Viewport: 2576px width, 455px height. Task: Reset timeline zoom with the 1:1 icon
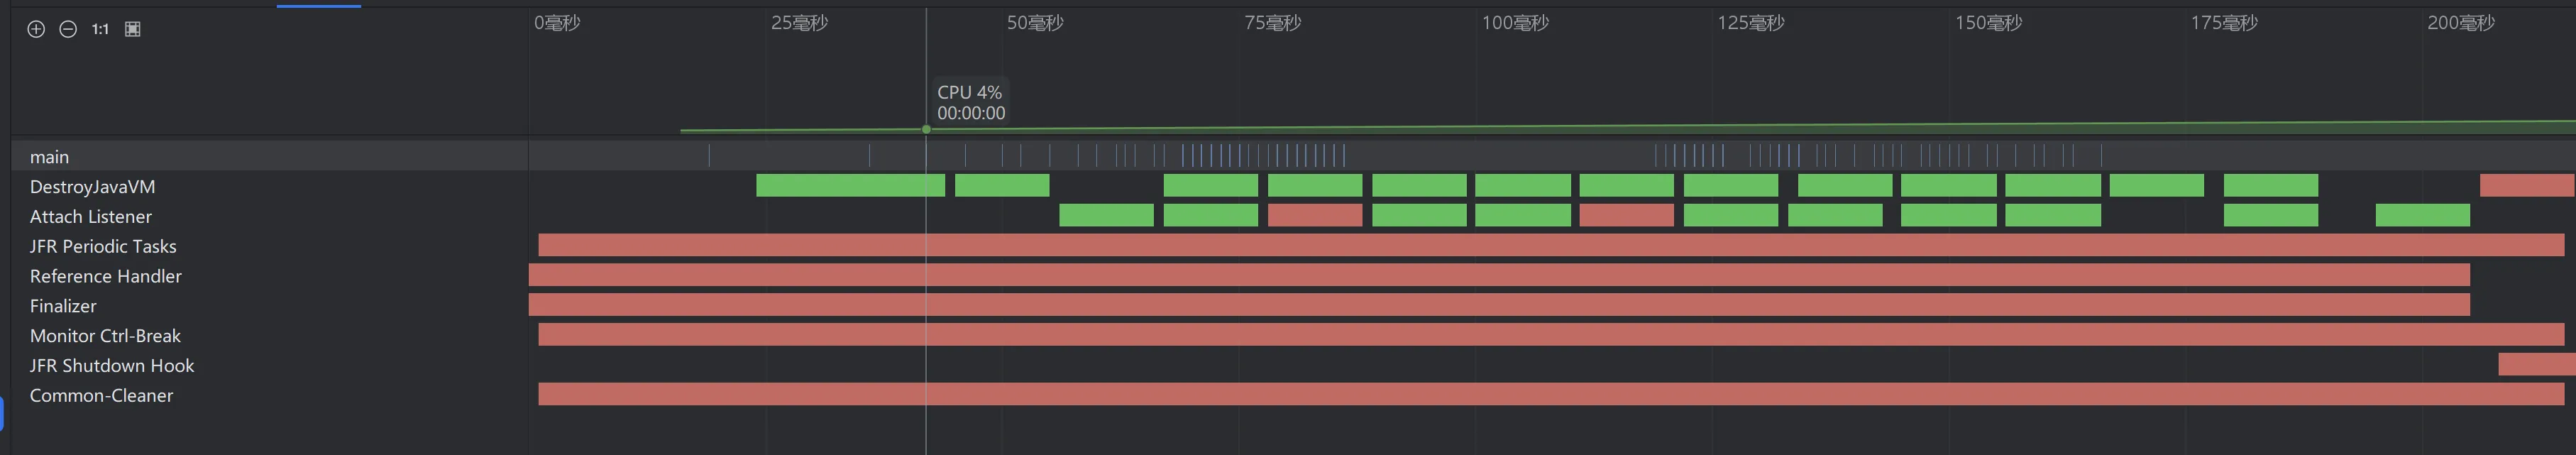pyautogui.click(x=100, y=29)
